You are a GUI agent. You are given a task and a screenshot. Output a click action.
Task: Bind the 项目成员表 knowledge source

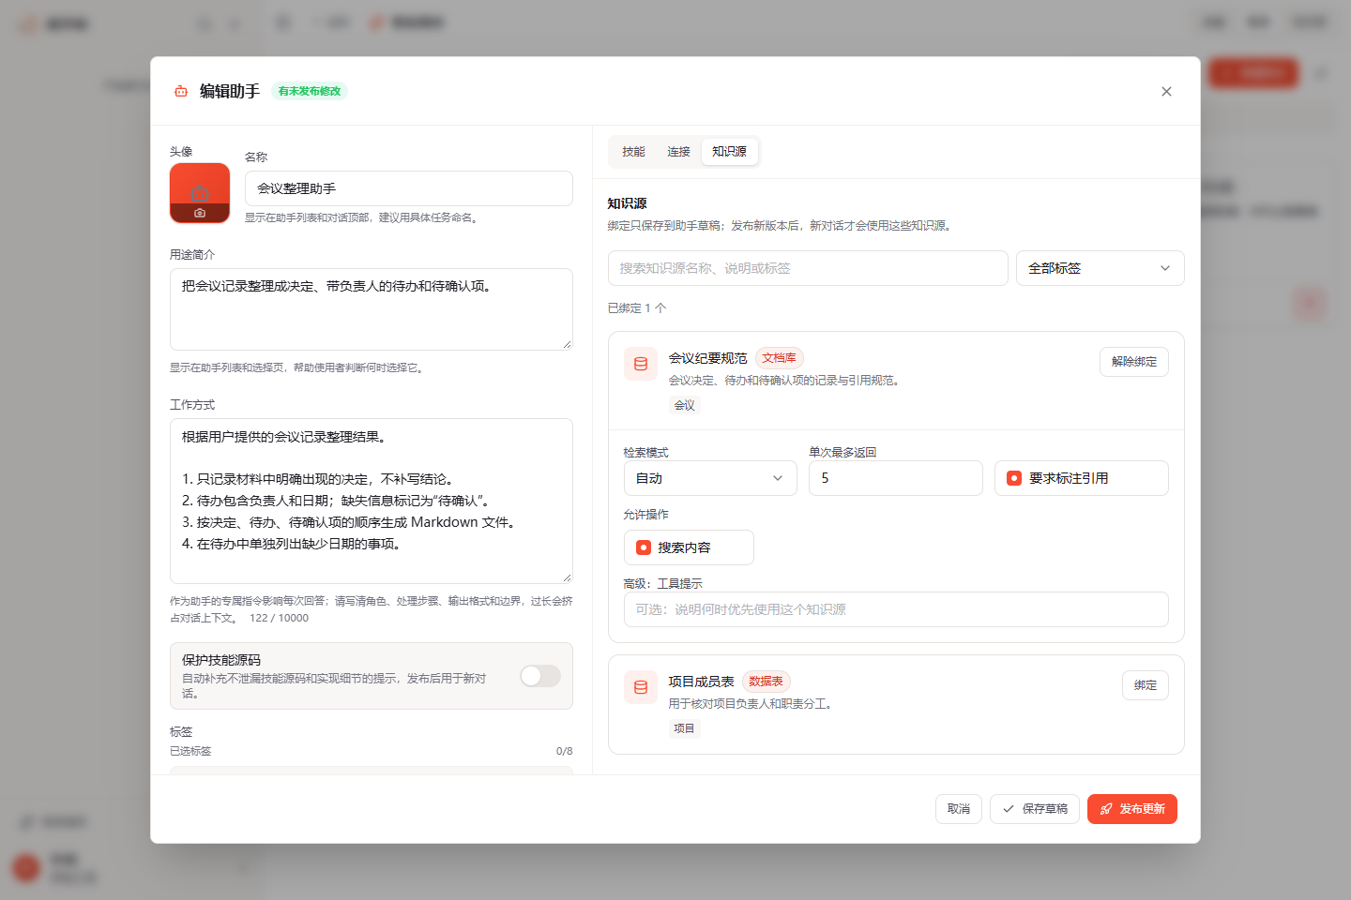(1146, 685)
